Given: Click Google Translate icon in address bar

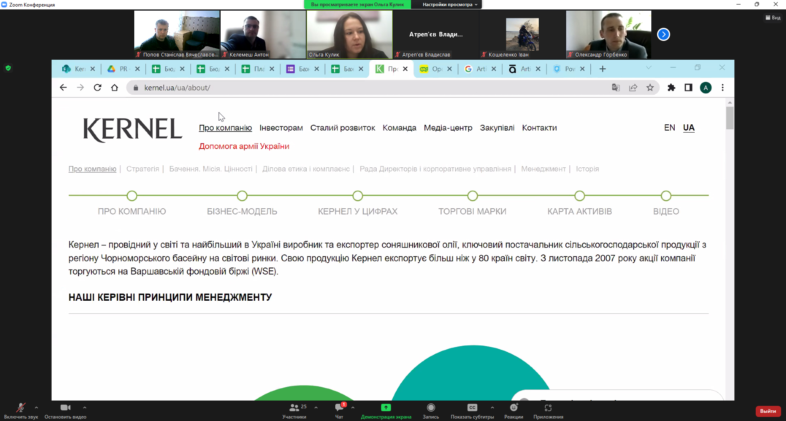Looking at the screenshot, I should (616, 88).
